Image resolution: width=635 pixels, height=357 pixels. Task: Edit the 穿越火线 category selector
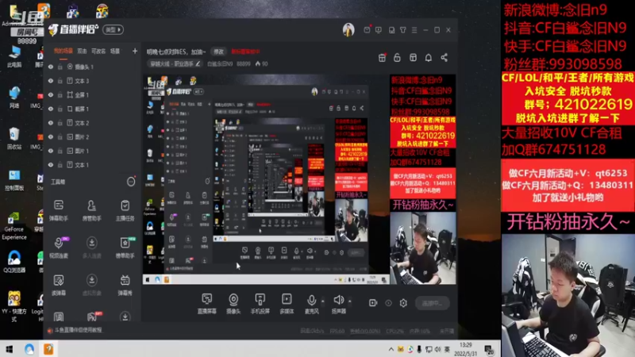[175, 64]
